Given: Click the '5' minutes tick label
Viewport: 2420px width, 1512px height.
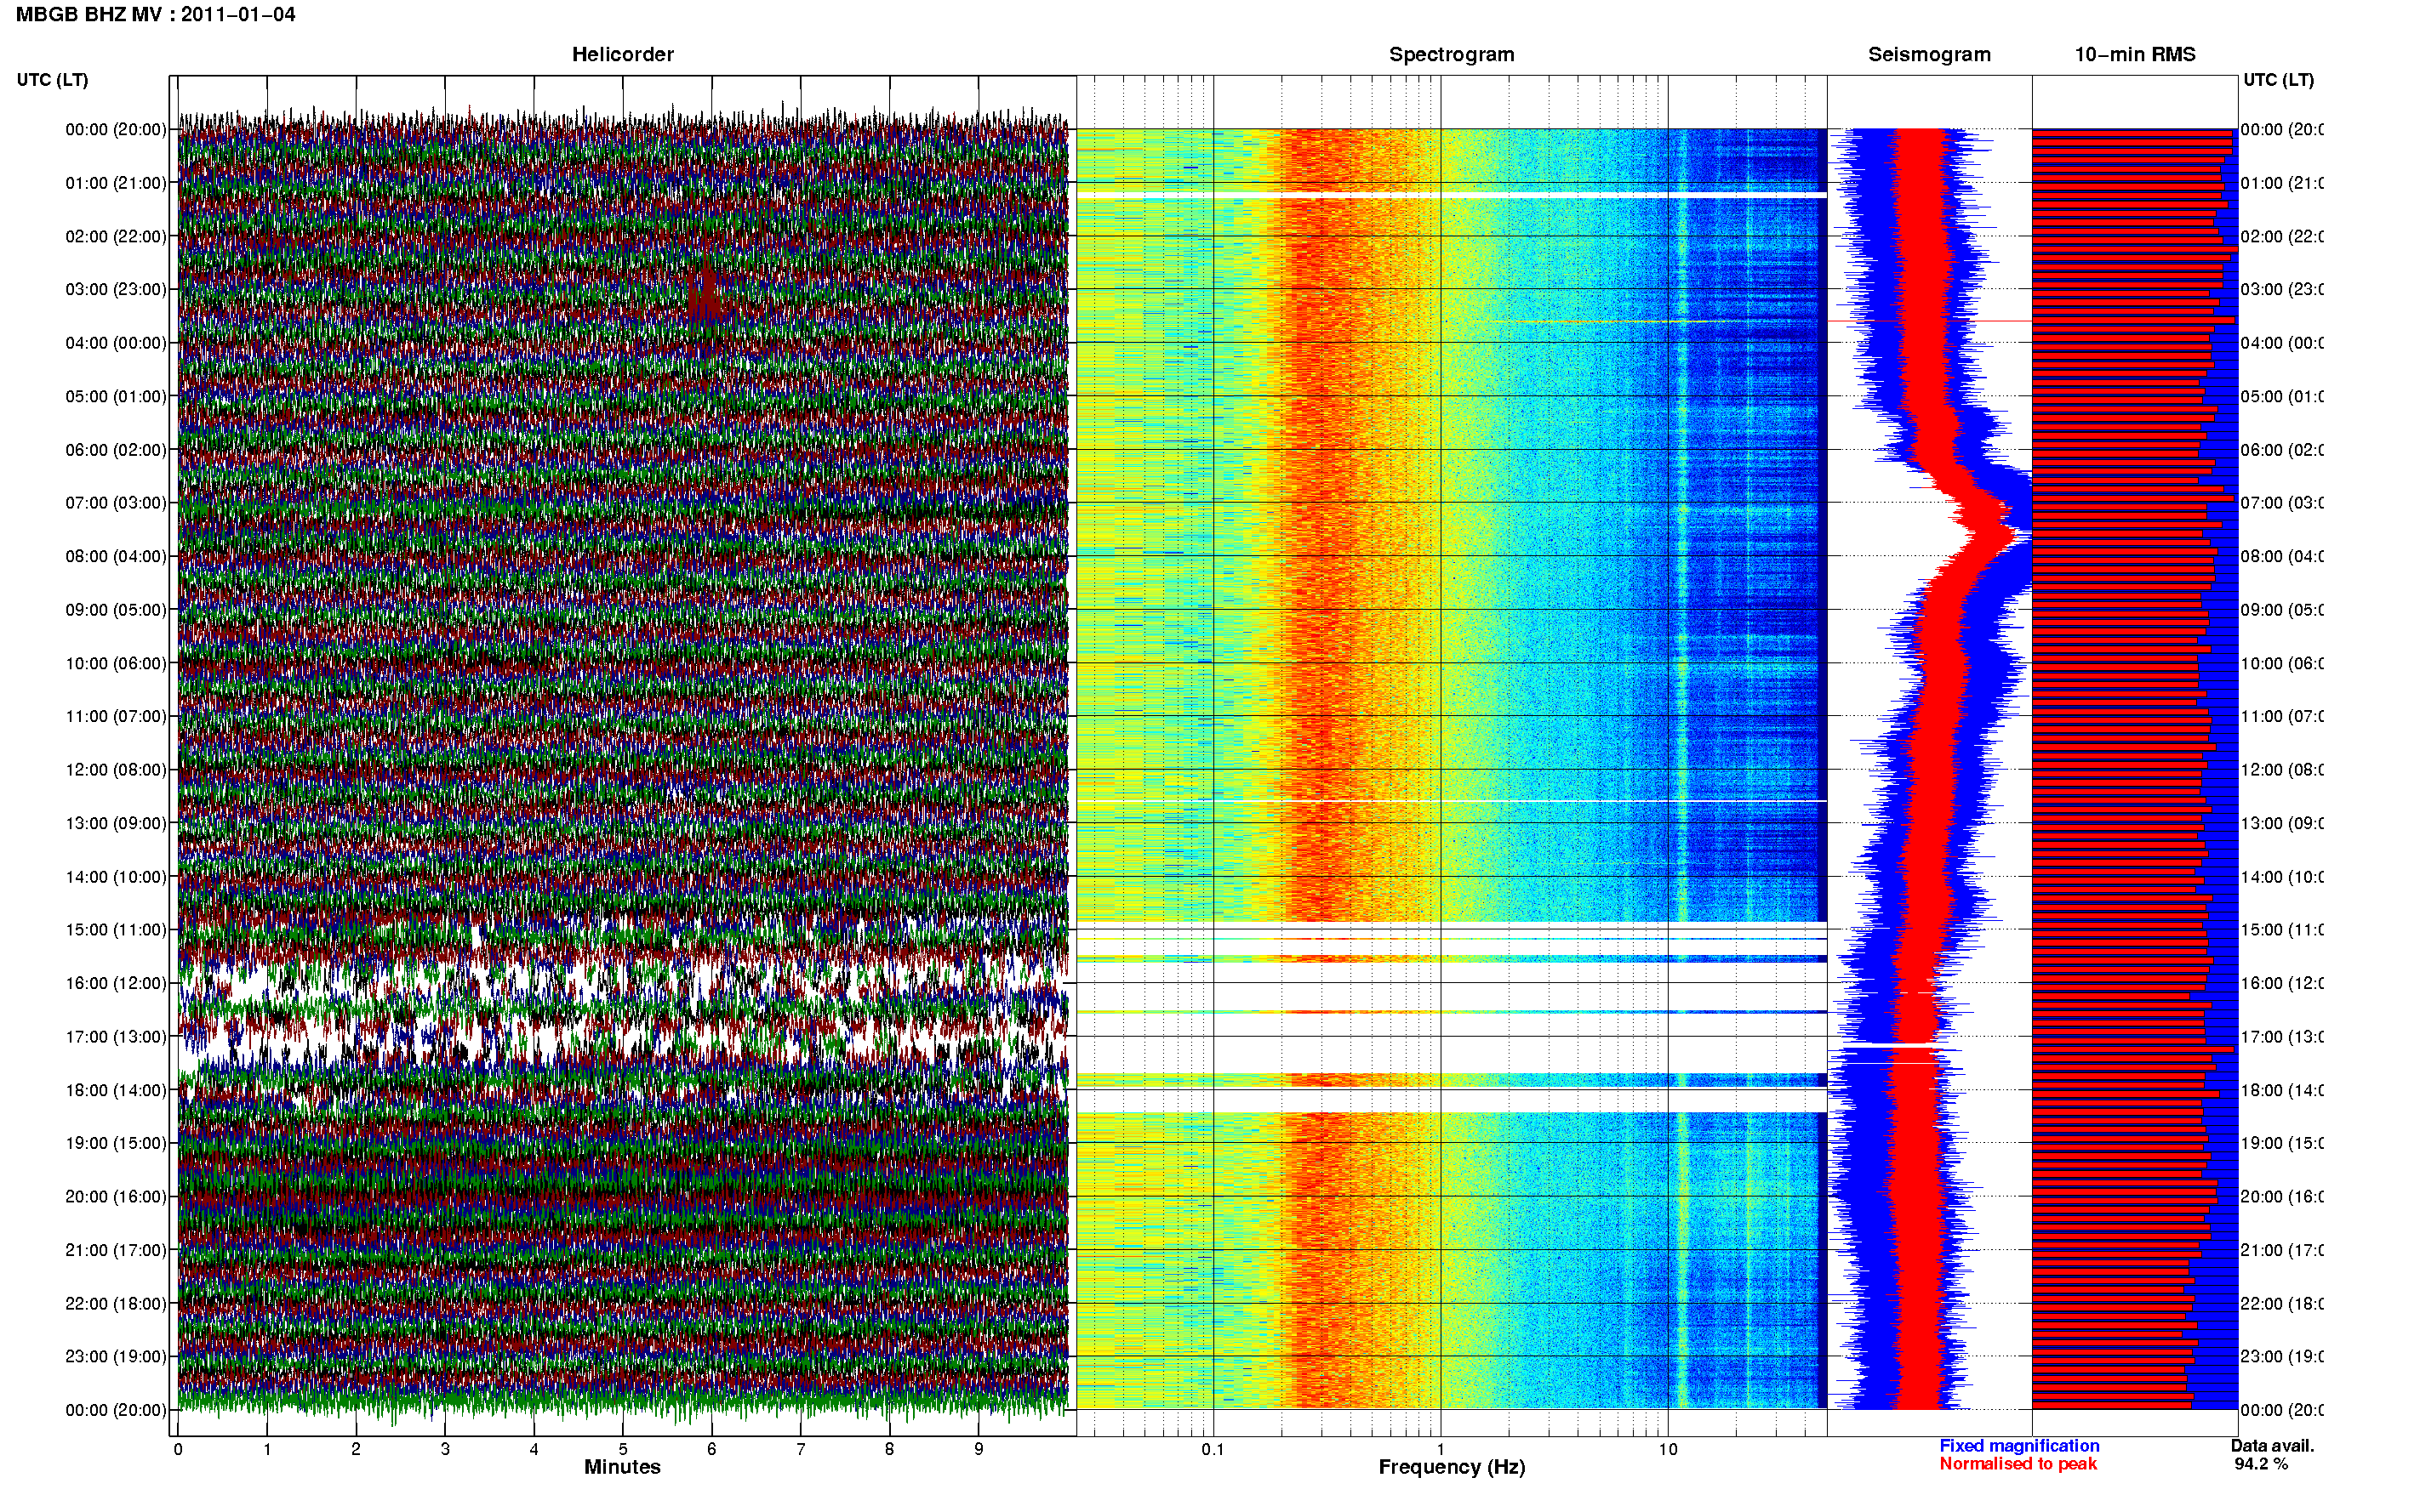Looking at the screenshot, I should coord(623,1450).
